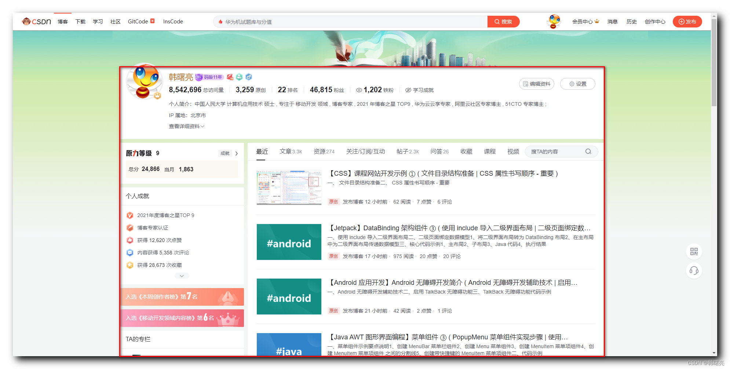Click the 2021年度博客之星 TOP 9 badge icon
This screenshot has width=730, height=369.
[130, 215]
